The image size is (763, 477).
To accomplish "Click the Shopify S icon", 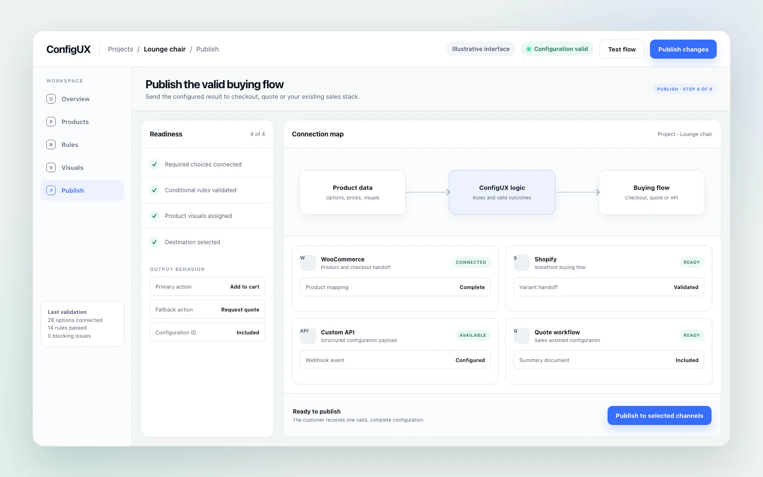I will (x=522, y=263).
